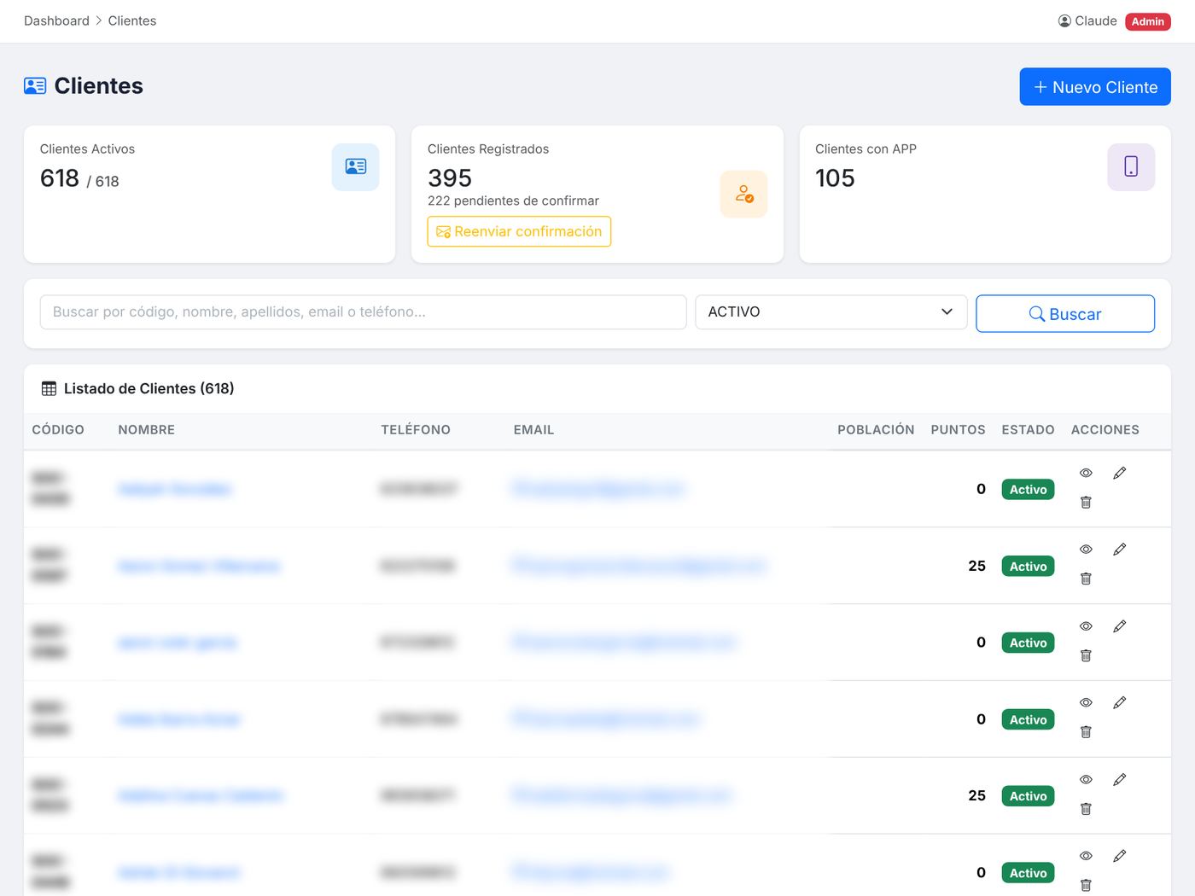Viewport: 1195px width, 896px height.
Task: Focus the client search input field
Action: point(363,312)
